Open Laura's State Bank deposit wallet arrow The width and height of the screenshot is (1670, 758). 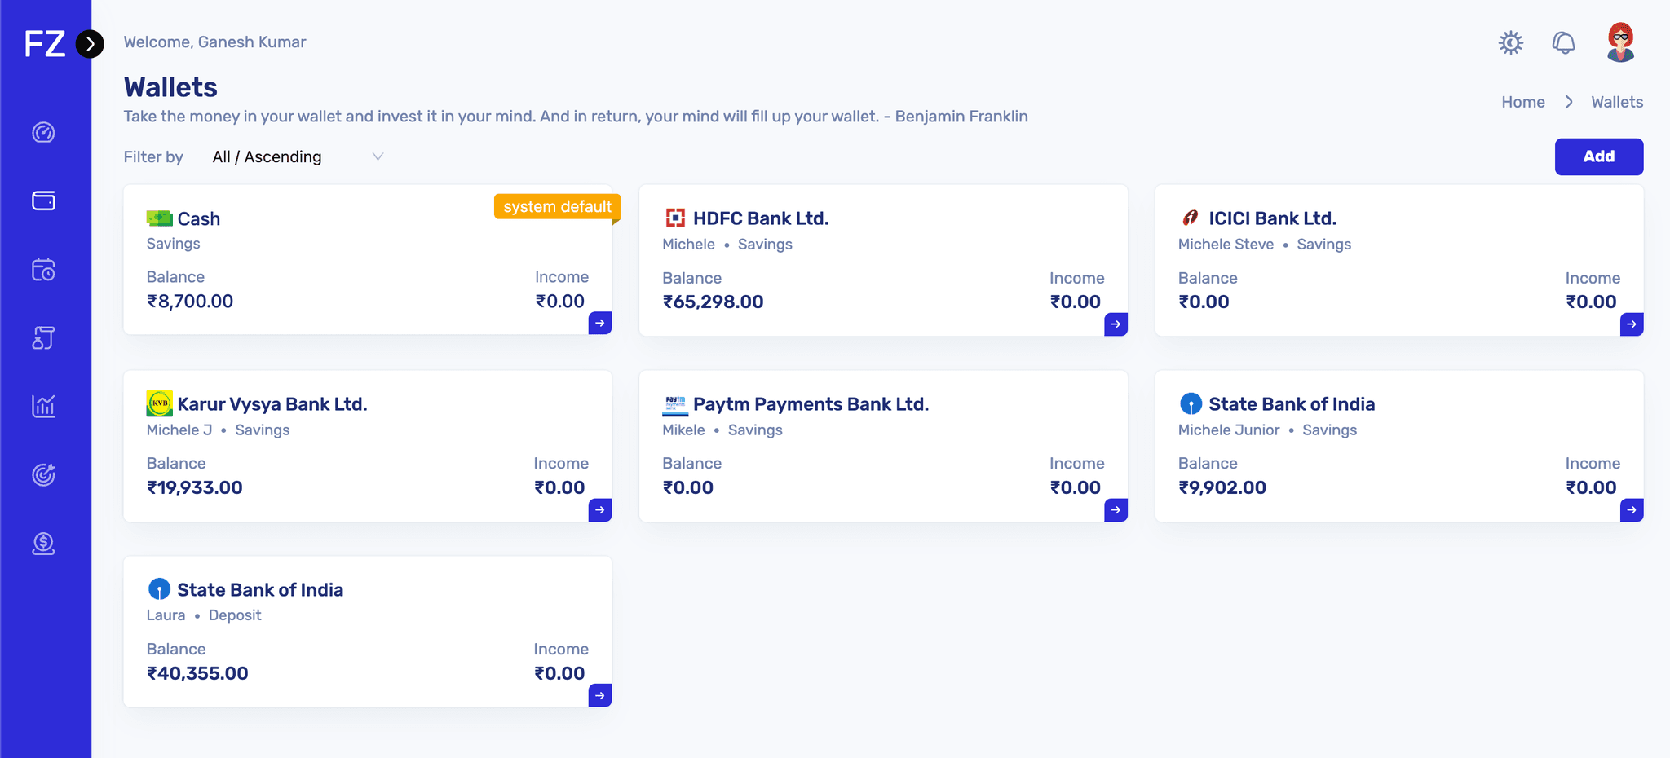tap(600, 696)
